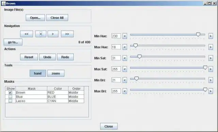
Task: Click the Min Bri slider thumb
Action: coord(137,79)
